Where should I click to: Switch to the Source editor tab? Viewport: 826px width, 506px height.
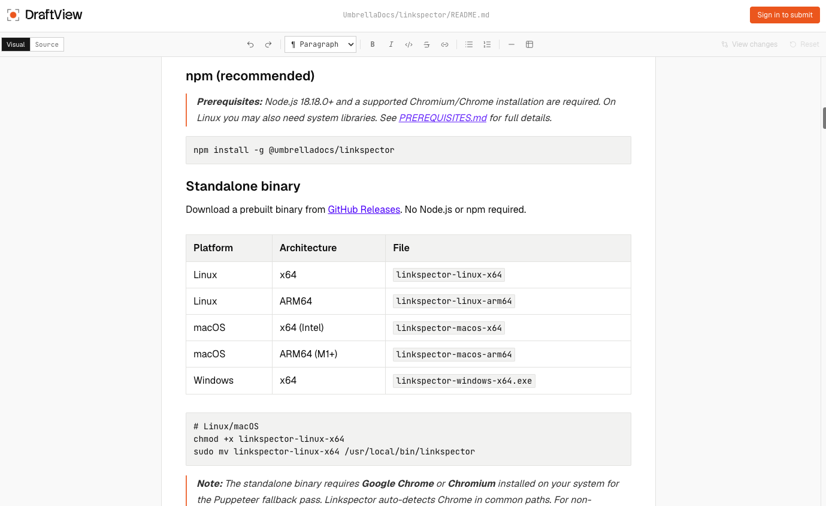click(x=47, y=44)
